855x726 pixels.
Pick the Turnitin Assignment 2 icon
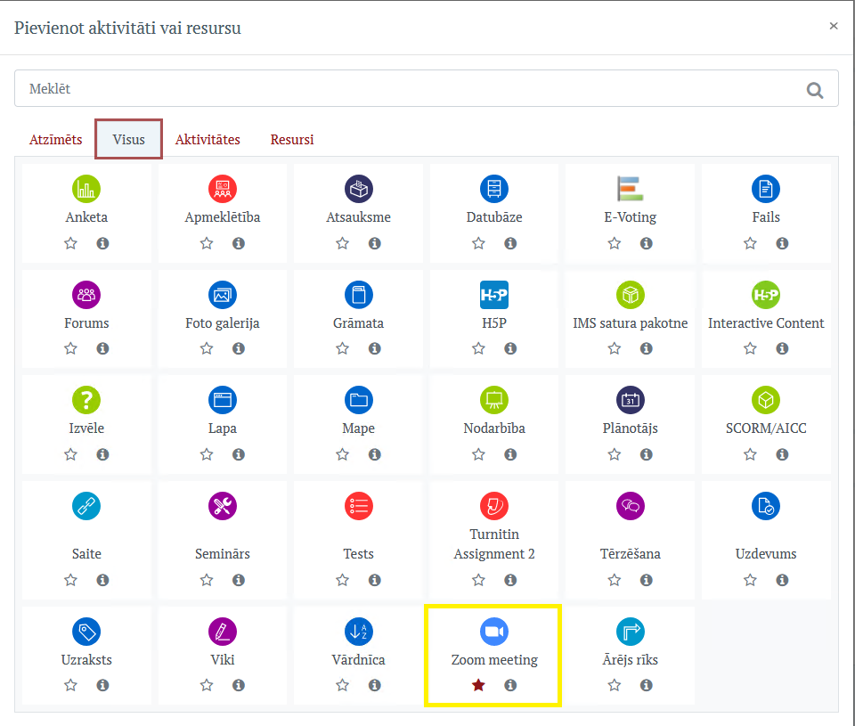pos(494,506)
